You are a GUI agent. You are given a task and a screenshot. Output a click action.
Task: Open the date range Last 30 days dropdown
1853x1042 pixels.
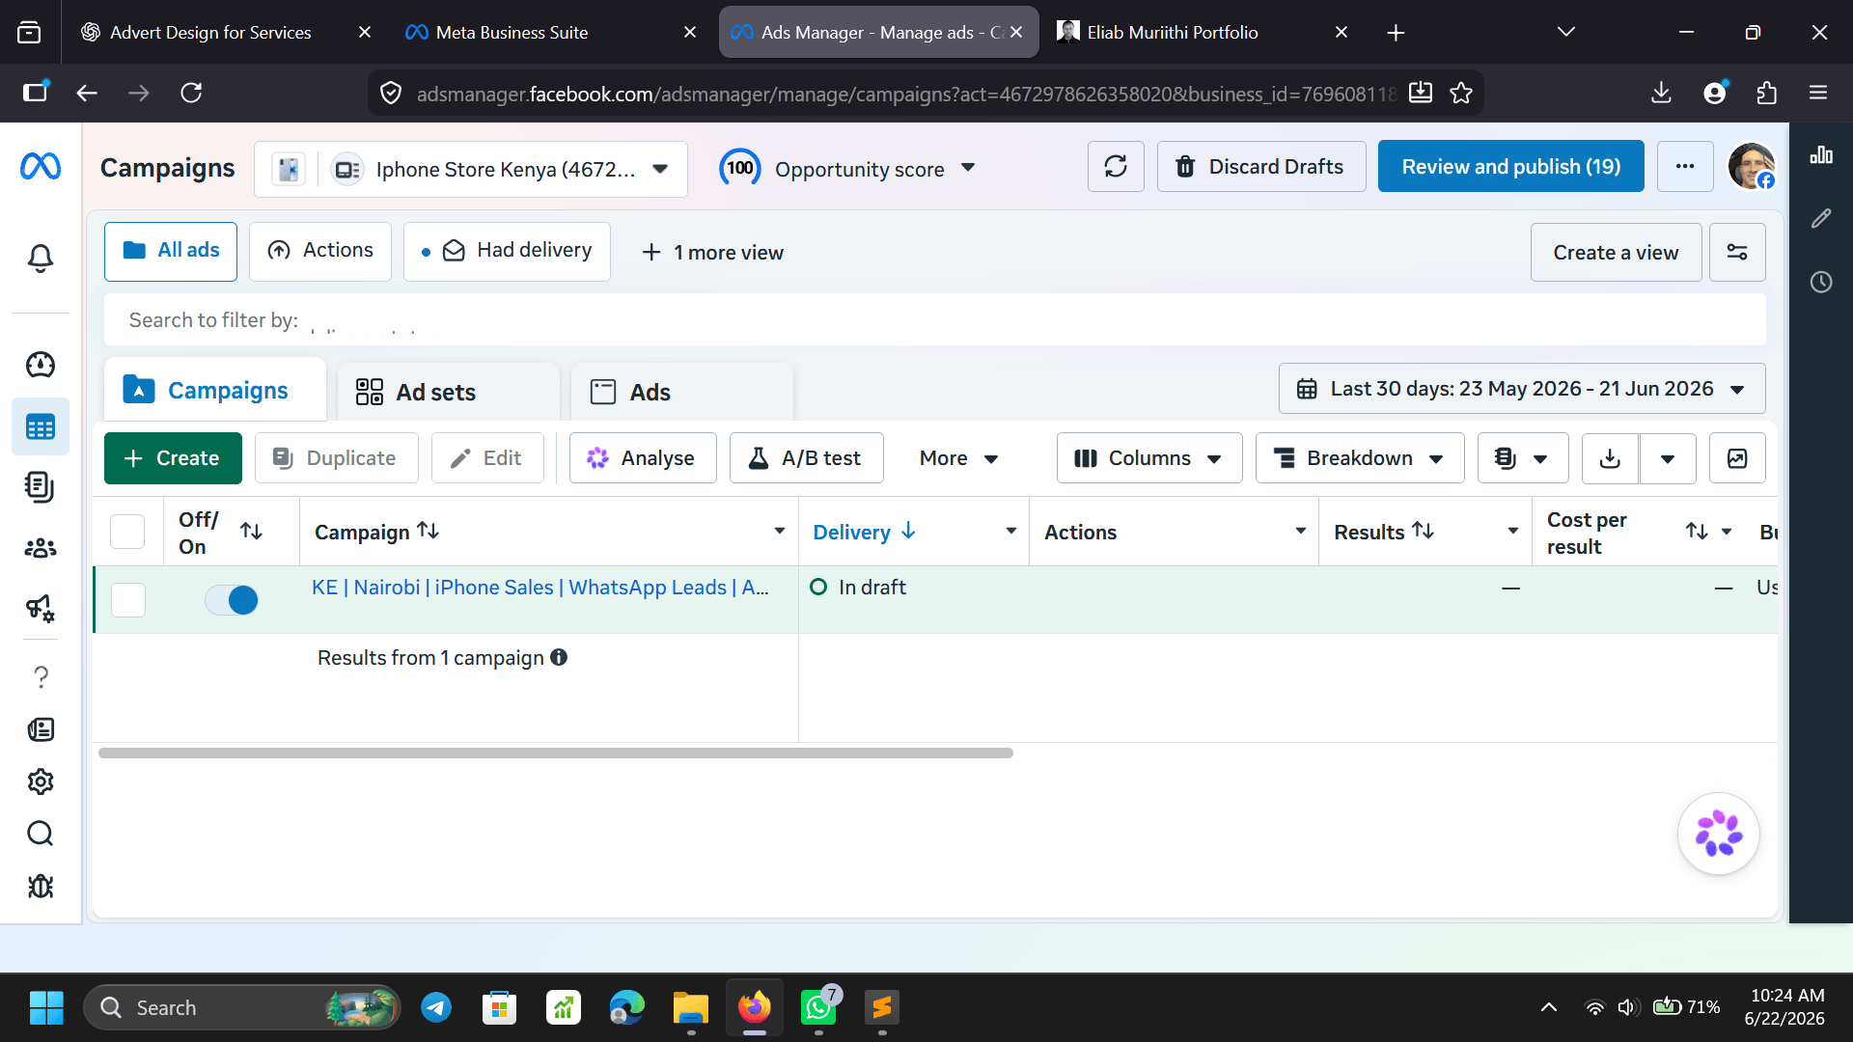coord(1522,389)
